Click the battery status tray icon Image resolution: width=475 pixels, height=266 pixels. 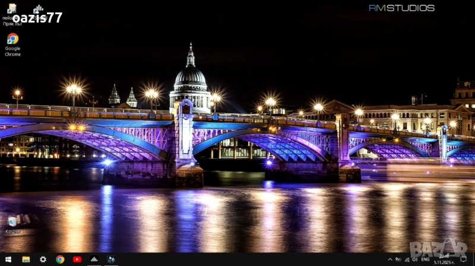coord(398,259)
